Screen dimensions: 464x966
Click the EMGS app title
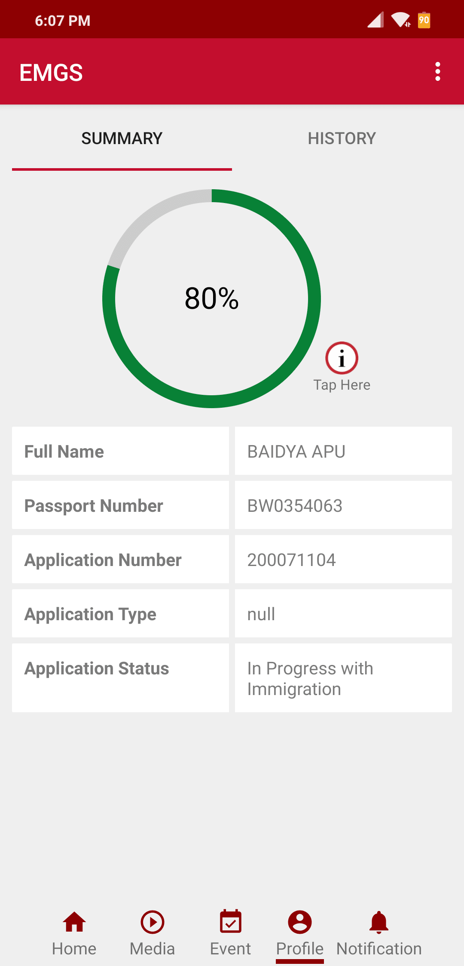(51, 72)
